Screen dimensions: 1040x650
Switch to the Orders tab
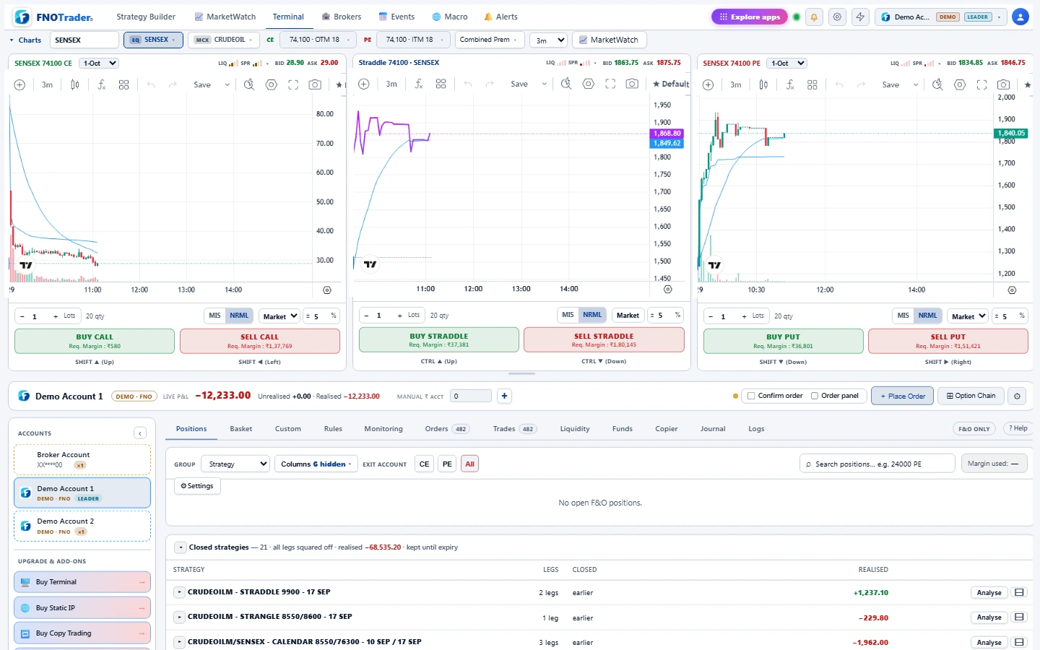tap(446, 429)
